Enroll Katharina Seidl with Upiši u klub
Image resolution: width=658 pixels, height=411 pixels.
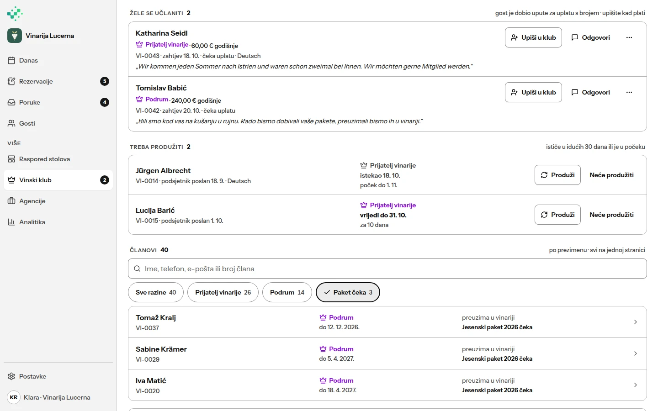click(x=533, y=37)
